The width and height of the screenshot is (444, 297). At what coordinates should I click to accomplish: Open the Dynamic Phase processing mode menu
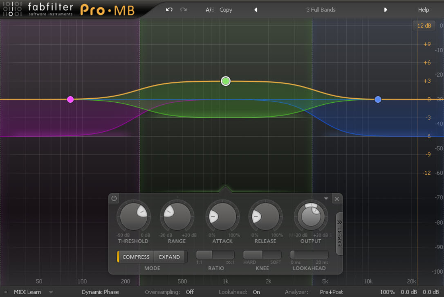coord(100,292)
